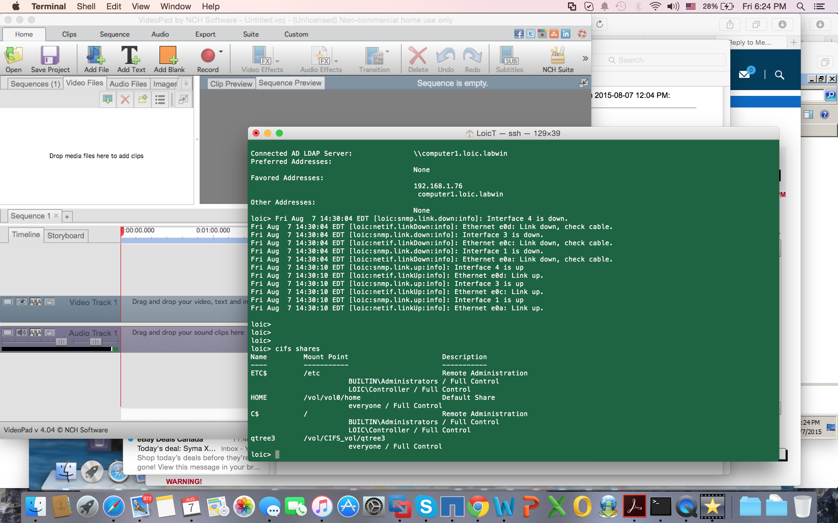
Task: Open the Audio Files bin tab
Action: tap(128, 84)
